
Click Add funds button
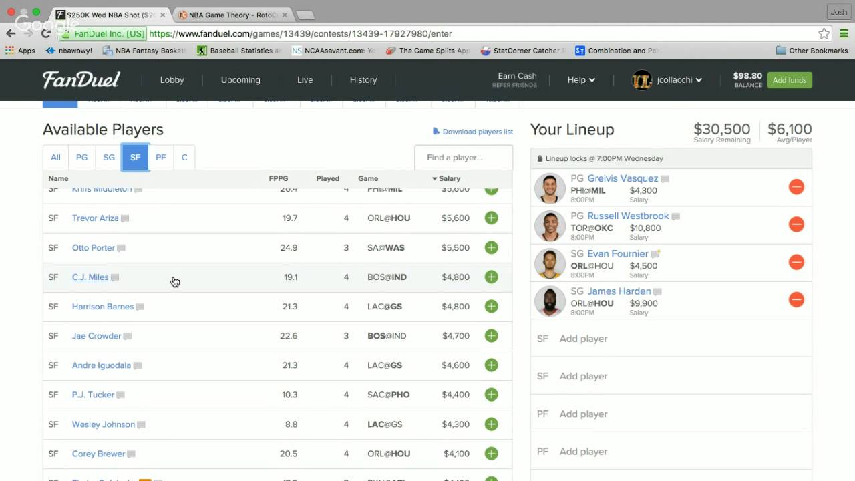point(790,80)
